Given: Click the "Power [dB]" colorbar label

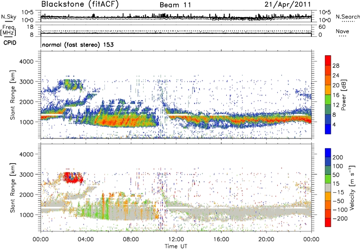Looking at the screenshot, I should (343, 95).
